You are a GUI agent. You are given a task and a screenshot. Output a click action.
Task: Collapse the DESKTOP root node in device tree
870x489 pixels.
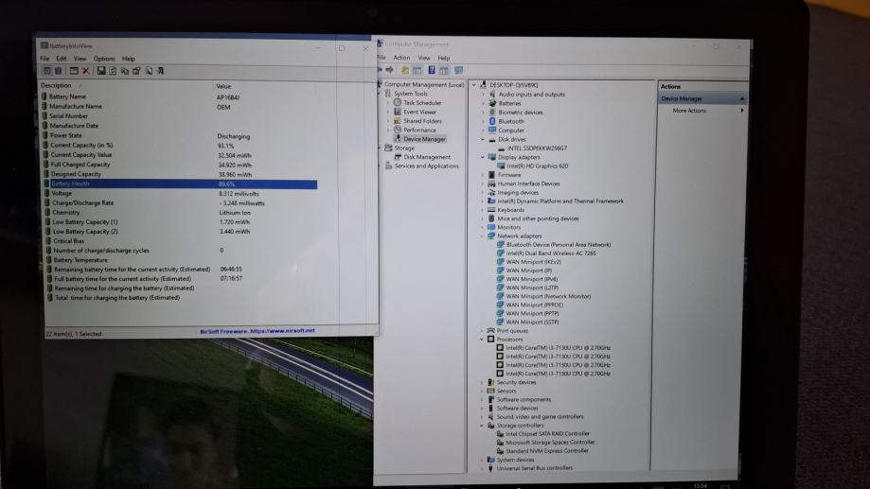tap(474, 85)
